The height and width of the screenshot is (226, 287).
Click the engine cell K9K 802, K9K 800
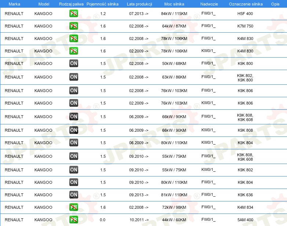pyautogui.click(x=245, y=78)
